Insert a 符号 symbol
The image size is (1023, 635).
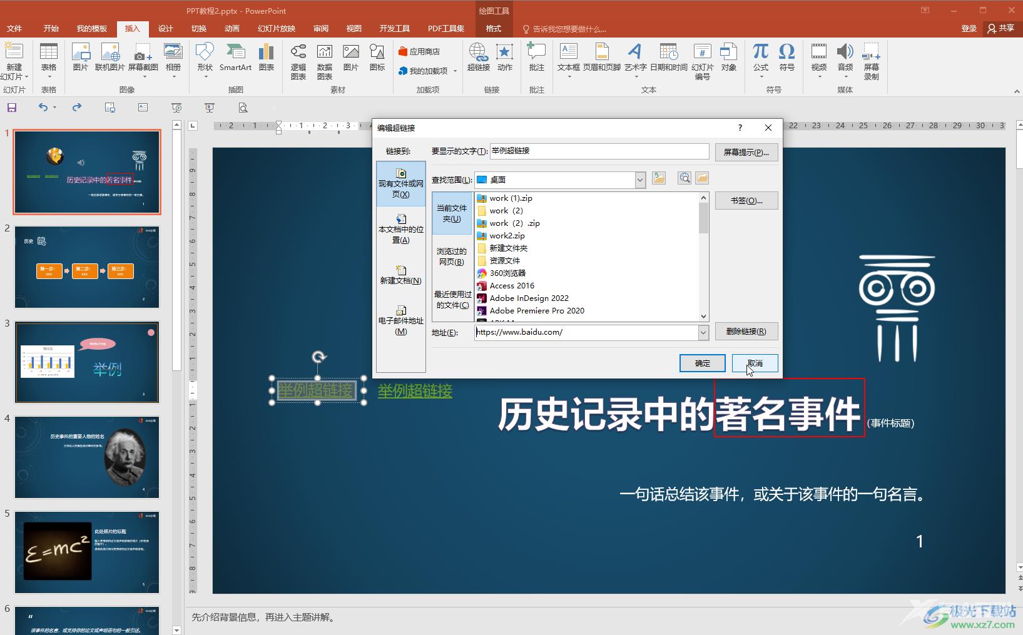(787, 58)
